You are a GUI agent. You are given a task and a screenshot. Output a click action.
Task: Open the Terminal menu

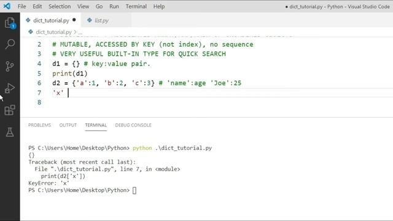click(136, 6)
